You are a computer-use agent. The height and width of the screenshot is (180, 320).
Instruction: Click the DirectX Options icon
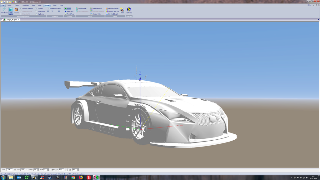coord(129,9)
